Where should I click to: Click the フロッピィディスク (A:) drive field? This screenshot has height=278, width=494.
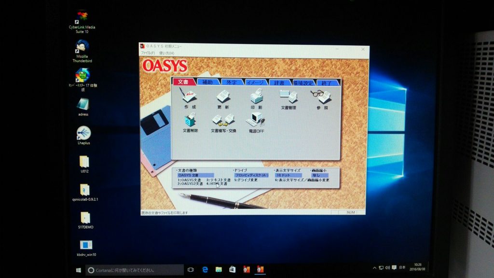point(251,175)
